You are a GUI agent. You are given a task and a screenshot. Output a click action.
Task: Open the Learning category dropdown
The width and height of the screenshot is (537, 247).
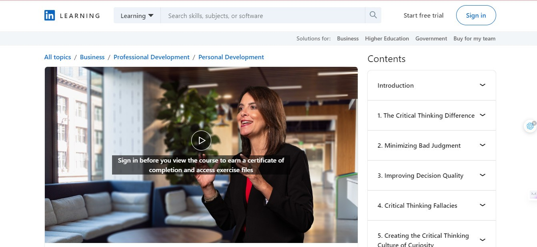coord(137,16)
